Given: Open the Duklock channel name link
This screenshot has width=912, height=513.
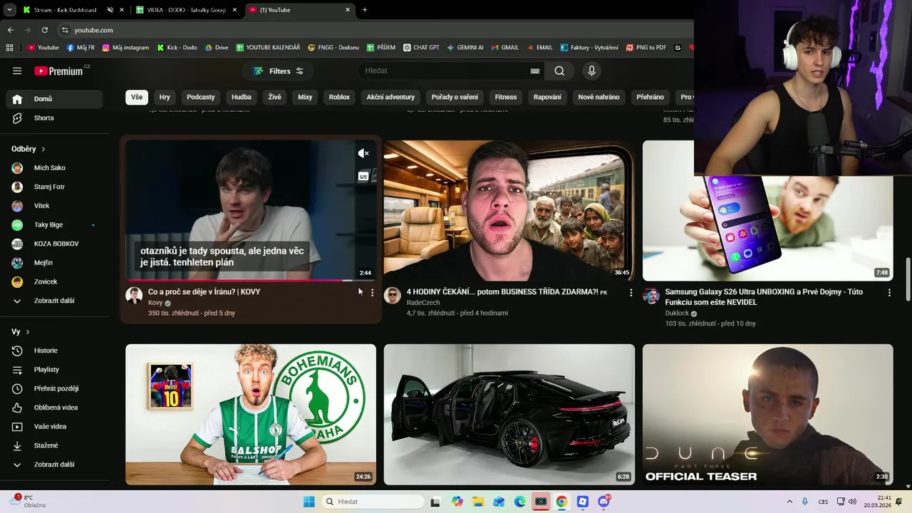Looking at the screenshot, I should click(x=676, y=313).
